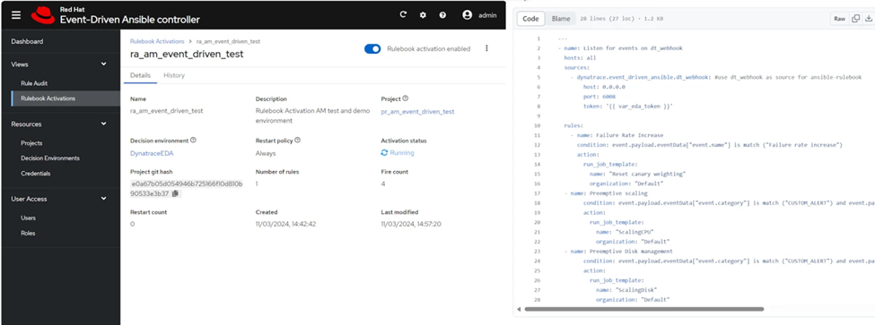
Task: Select the Blame view tab
Action: click(x=561, y=19)
